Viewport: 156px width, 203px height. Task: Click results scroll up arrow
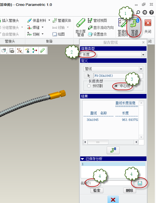141,103
